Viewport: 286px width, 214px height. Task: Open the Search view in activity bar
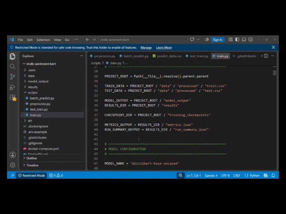click(x=13, y=66)
